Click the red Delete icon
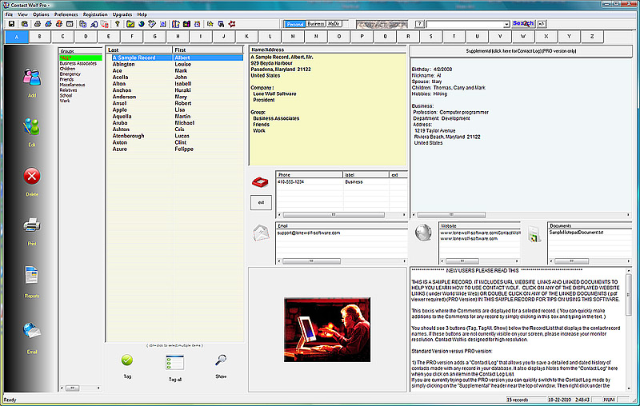Screen dimensions: 640x406 click(32, 177)
